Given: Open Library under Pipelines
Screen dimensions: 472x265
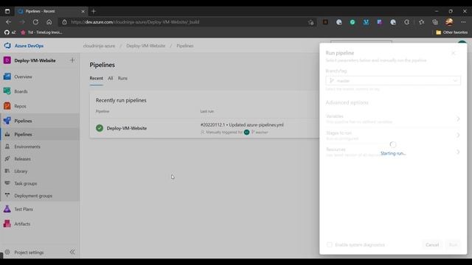Looking at the screenshot, I should (21, 172).
